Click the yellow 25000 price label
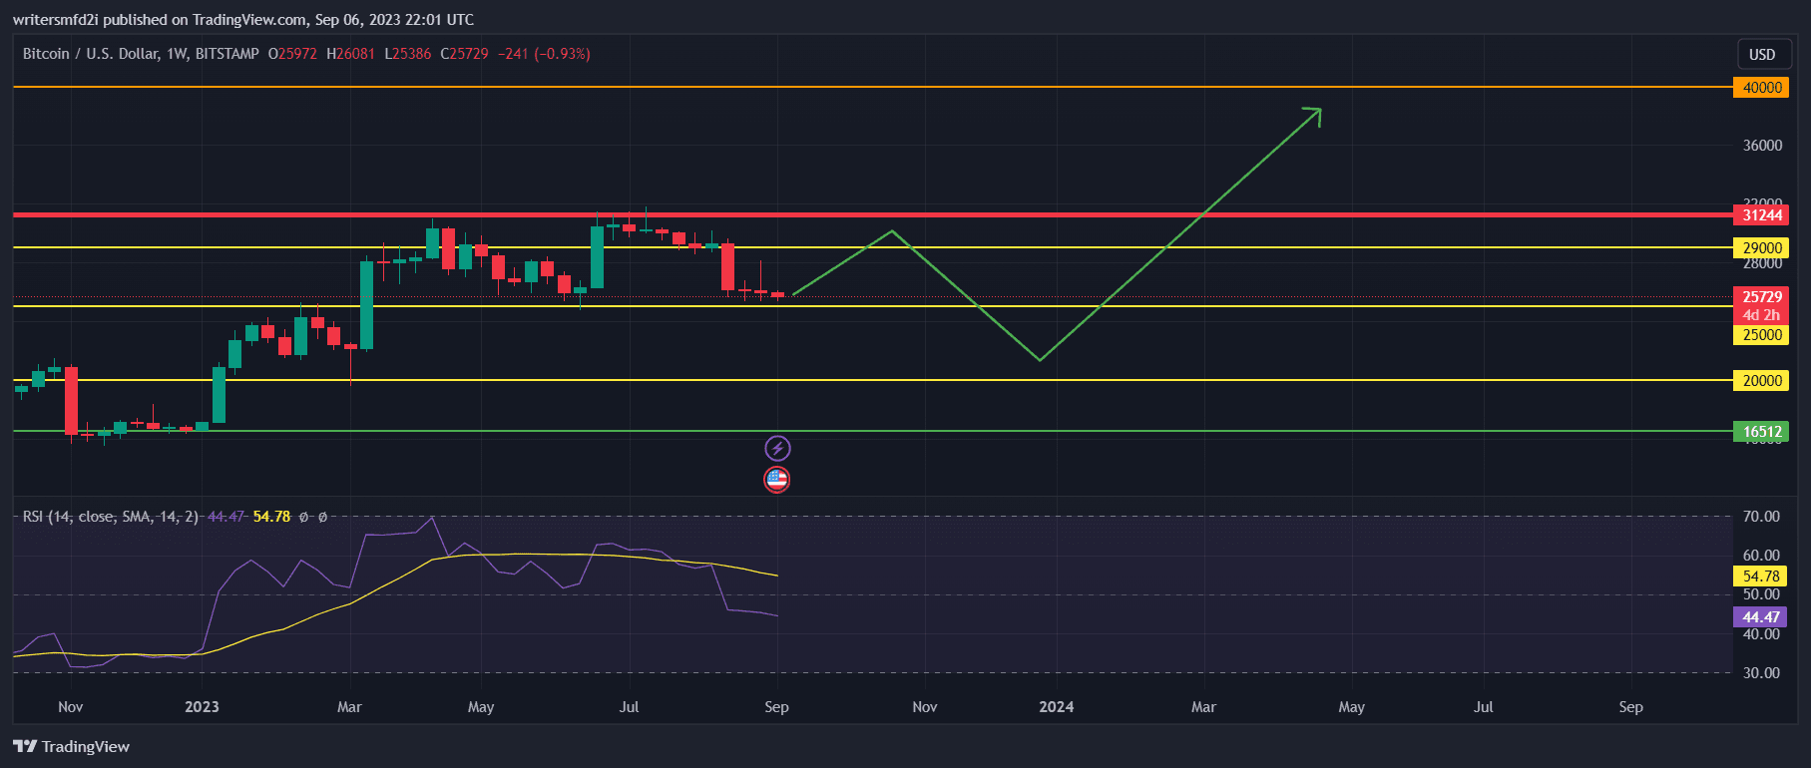The height and width of the screenshot is (768, 1811). pos(1761,335)
